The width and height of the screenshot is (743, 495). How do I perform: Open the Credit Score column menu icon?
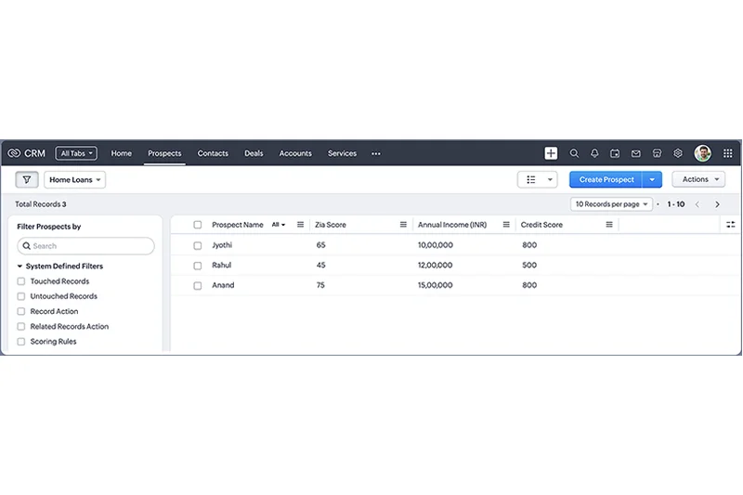609,225
